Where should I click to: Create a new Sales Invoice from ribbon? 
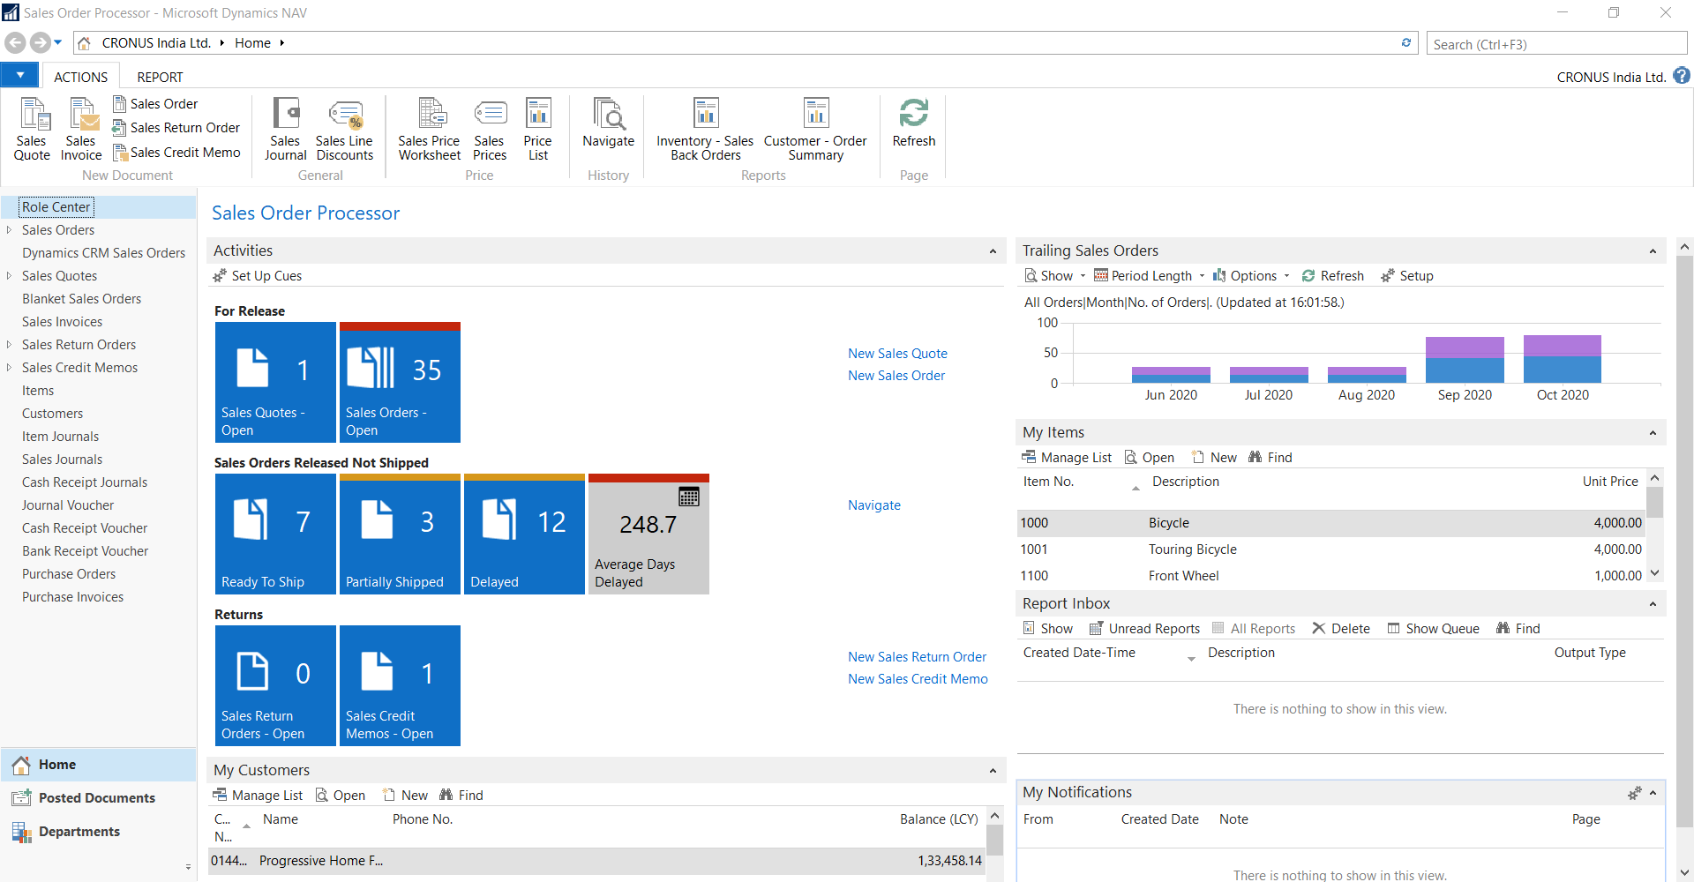(81, 129)
